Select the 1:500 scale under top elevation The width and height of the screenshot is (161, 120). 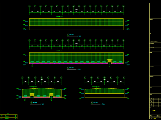coord(79,36)
